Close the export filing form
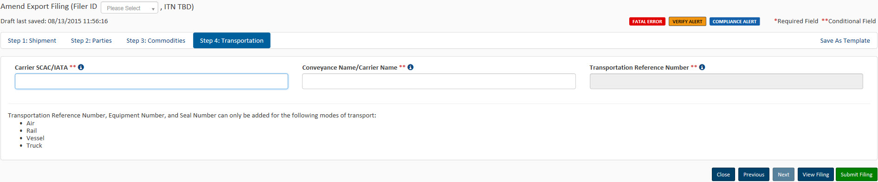Image resolution: width=878 pixels, height=182 pixels. [723, 175]
